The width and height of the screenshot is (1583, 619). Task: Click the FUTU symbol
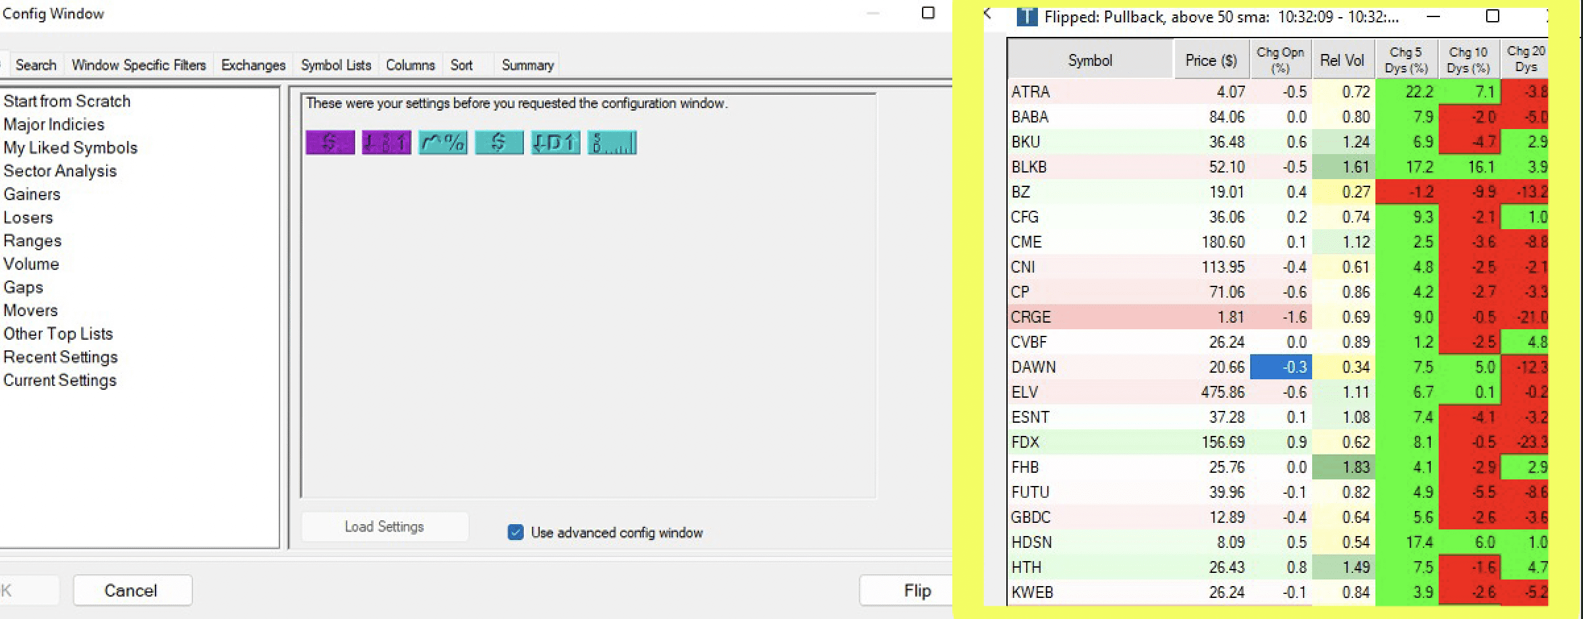click(1030, 492)
